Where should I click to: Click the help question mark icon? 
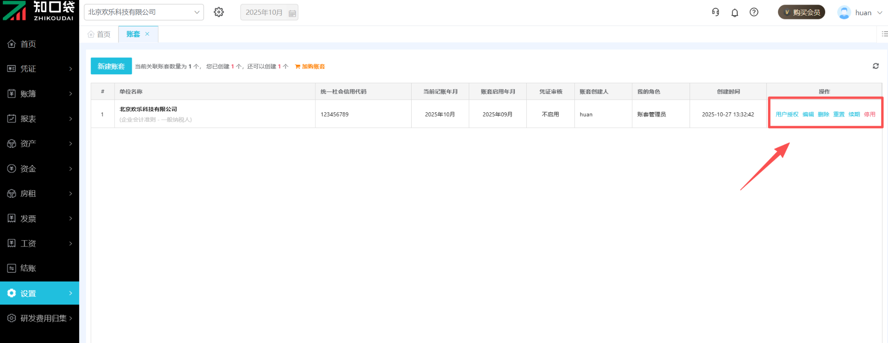point(754,12)
